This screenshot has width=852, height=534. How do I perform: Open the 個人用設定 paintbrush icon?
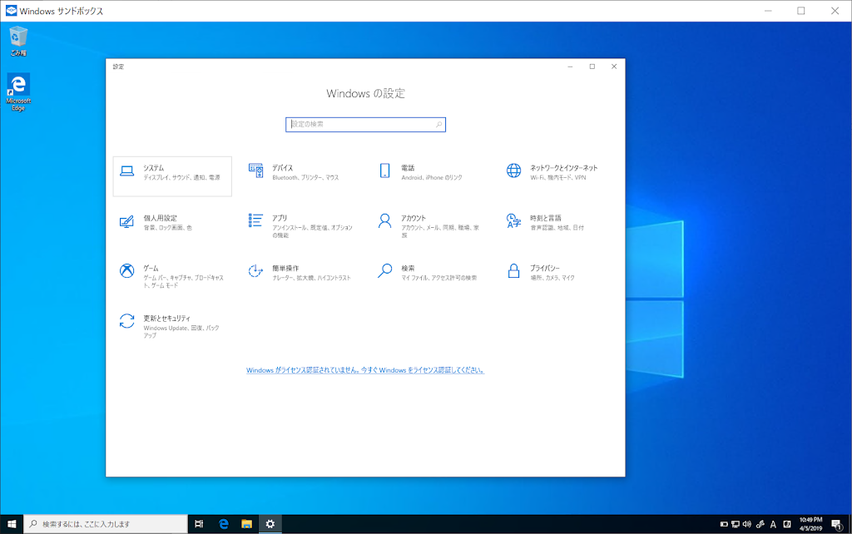click(126, 221)
